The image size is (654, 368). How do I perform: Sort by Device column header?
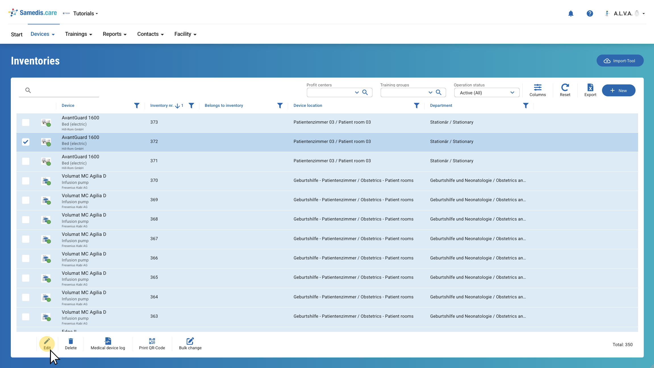[68, 105]
